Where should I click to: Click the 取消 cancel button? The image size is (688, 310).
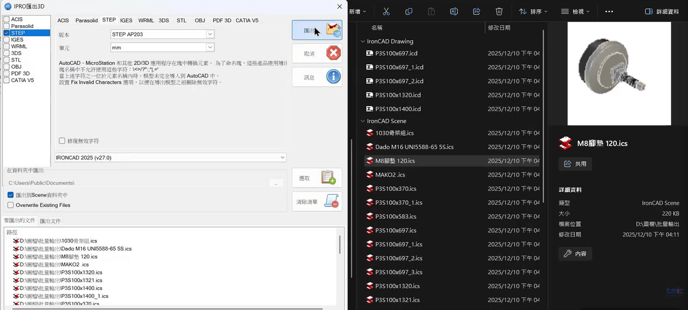click(317, 53)
